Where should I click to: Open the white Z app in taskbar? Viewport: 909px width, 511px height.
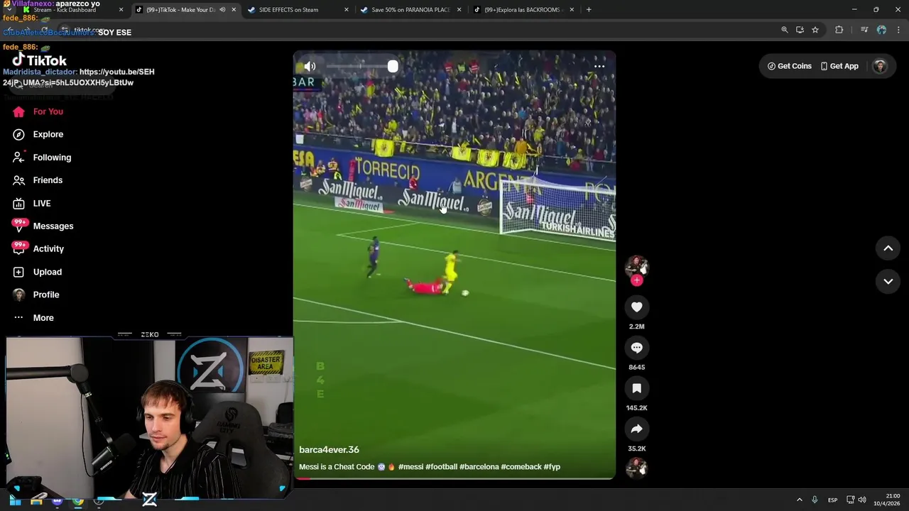pos(149,500)
